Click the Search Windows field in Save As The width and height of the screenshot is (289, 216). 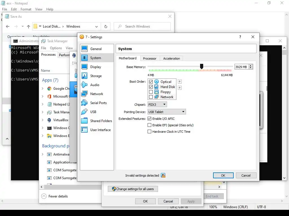pyautogui.click(x=142, y=26)
